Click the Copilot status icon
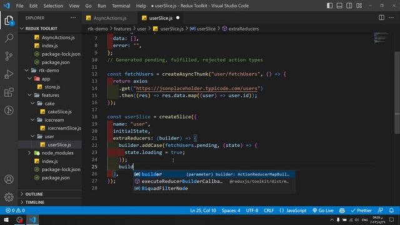400x225 pixels. pyautogui.click(x=342, y=211)
